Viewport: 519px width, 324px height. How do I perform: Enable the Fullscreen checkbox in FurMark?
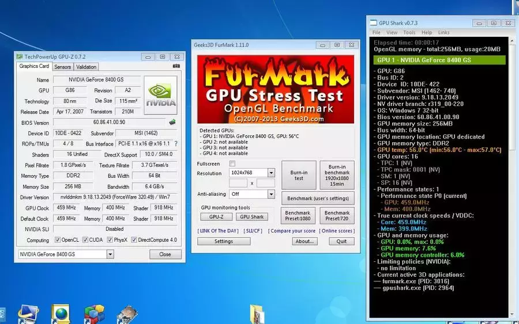232,163
